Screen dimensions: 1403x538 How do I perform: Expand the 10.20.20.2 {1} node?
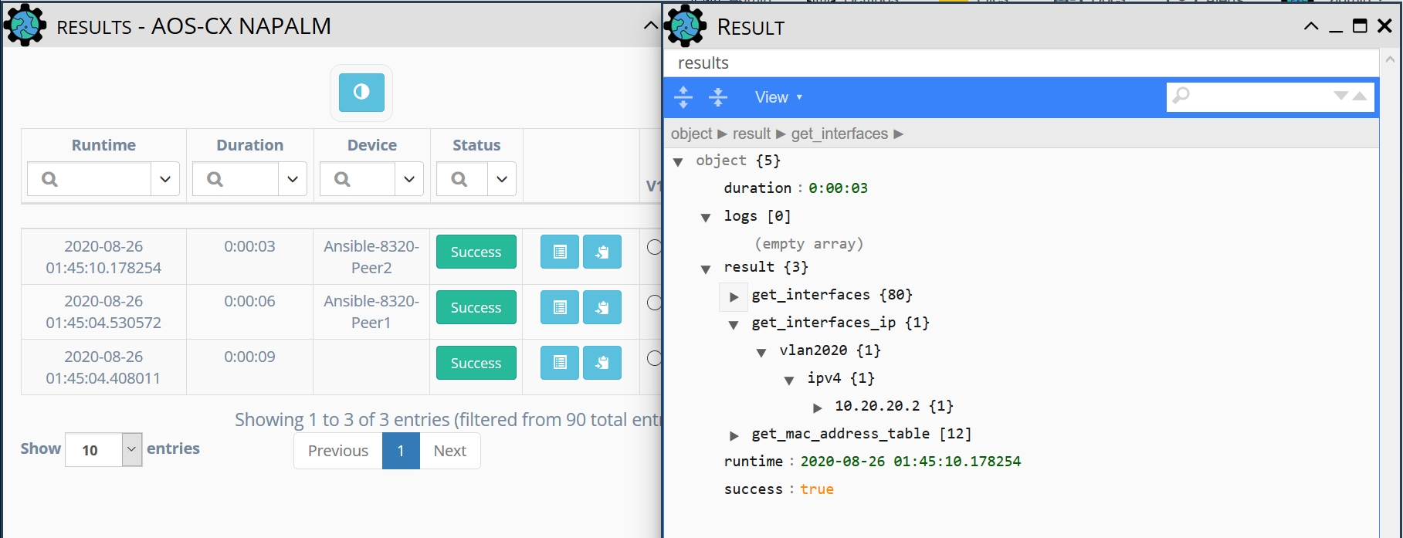point(817,408)
